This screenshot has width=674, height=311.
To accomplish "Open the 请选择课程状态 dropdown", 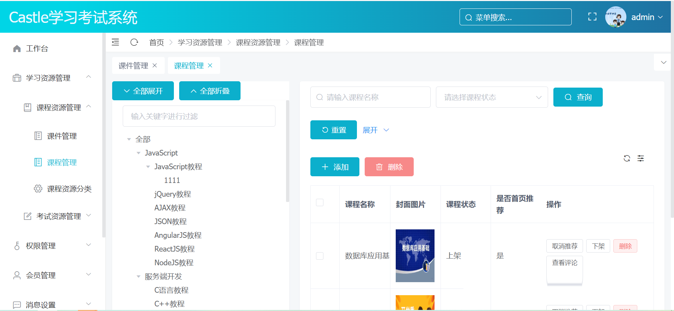I will (492, 97).
